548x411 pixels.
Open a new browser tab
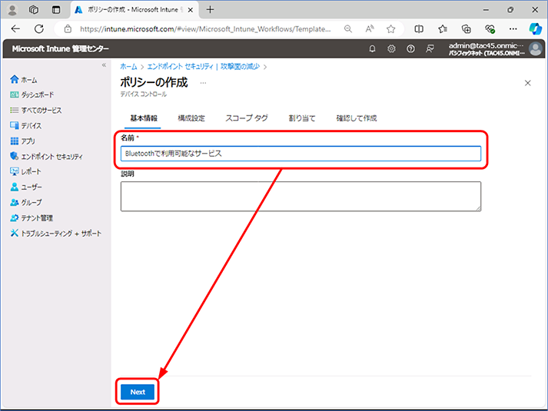tap(210, 10)
